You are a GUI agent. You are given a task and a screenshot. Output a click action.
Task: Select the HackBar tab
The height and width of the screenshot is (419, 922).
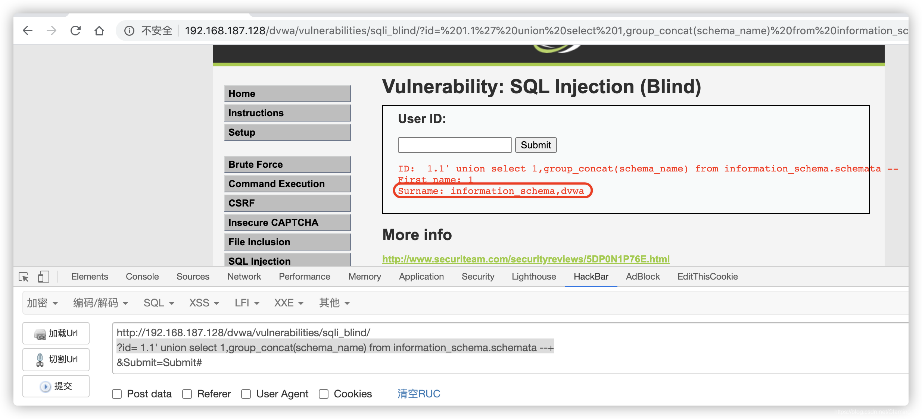point(591,277)
